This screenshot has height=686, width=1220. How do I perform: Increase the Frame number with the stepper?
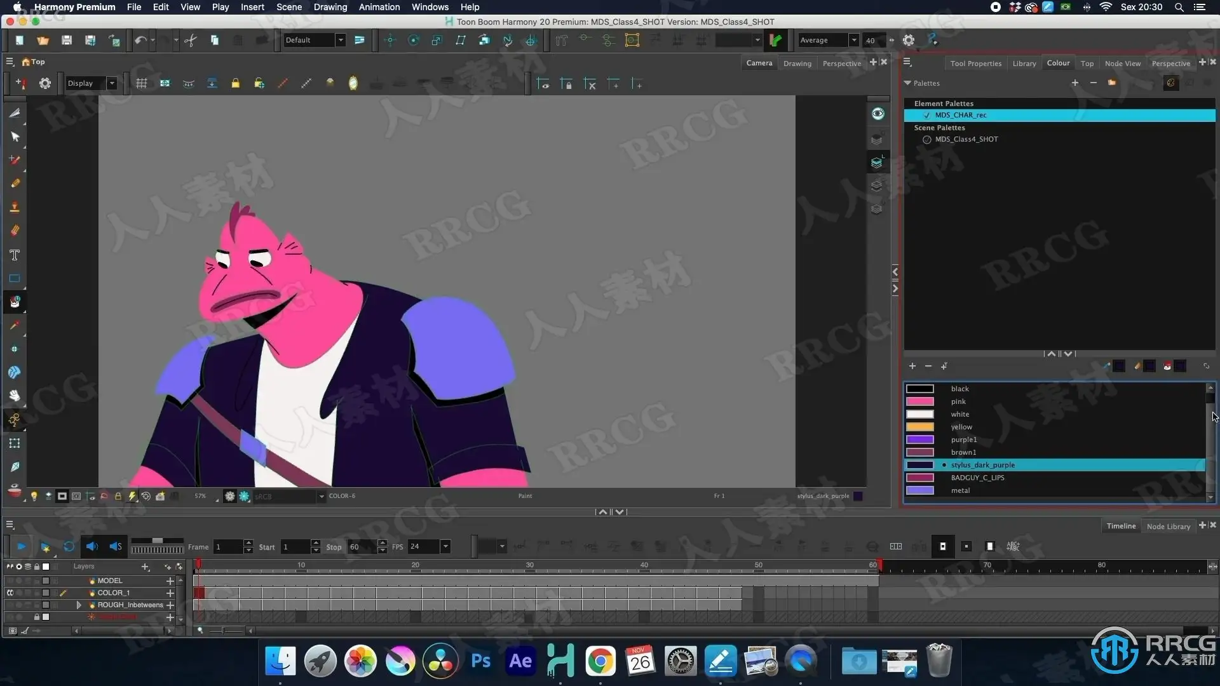tap(248, 543)
